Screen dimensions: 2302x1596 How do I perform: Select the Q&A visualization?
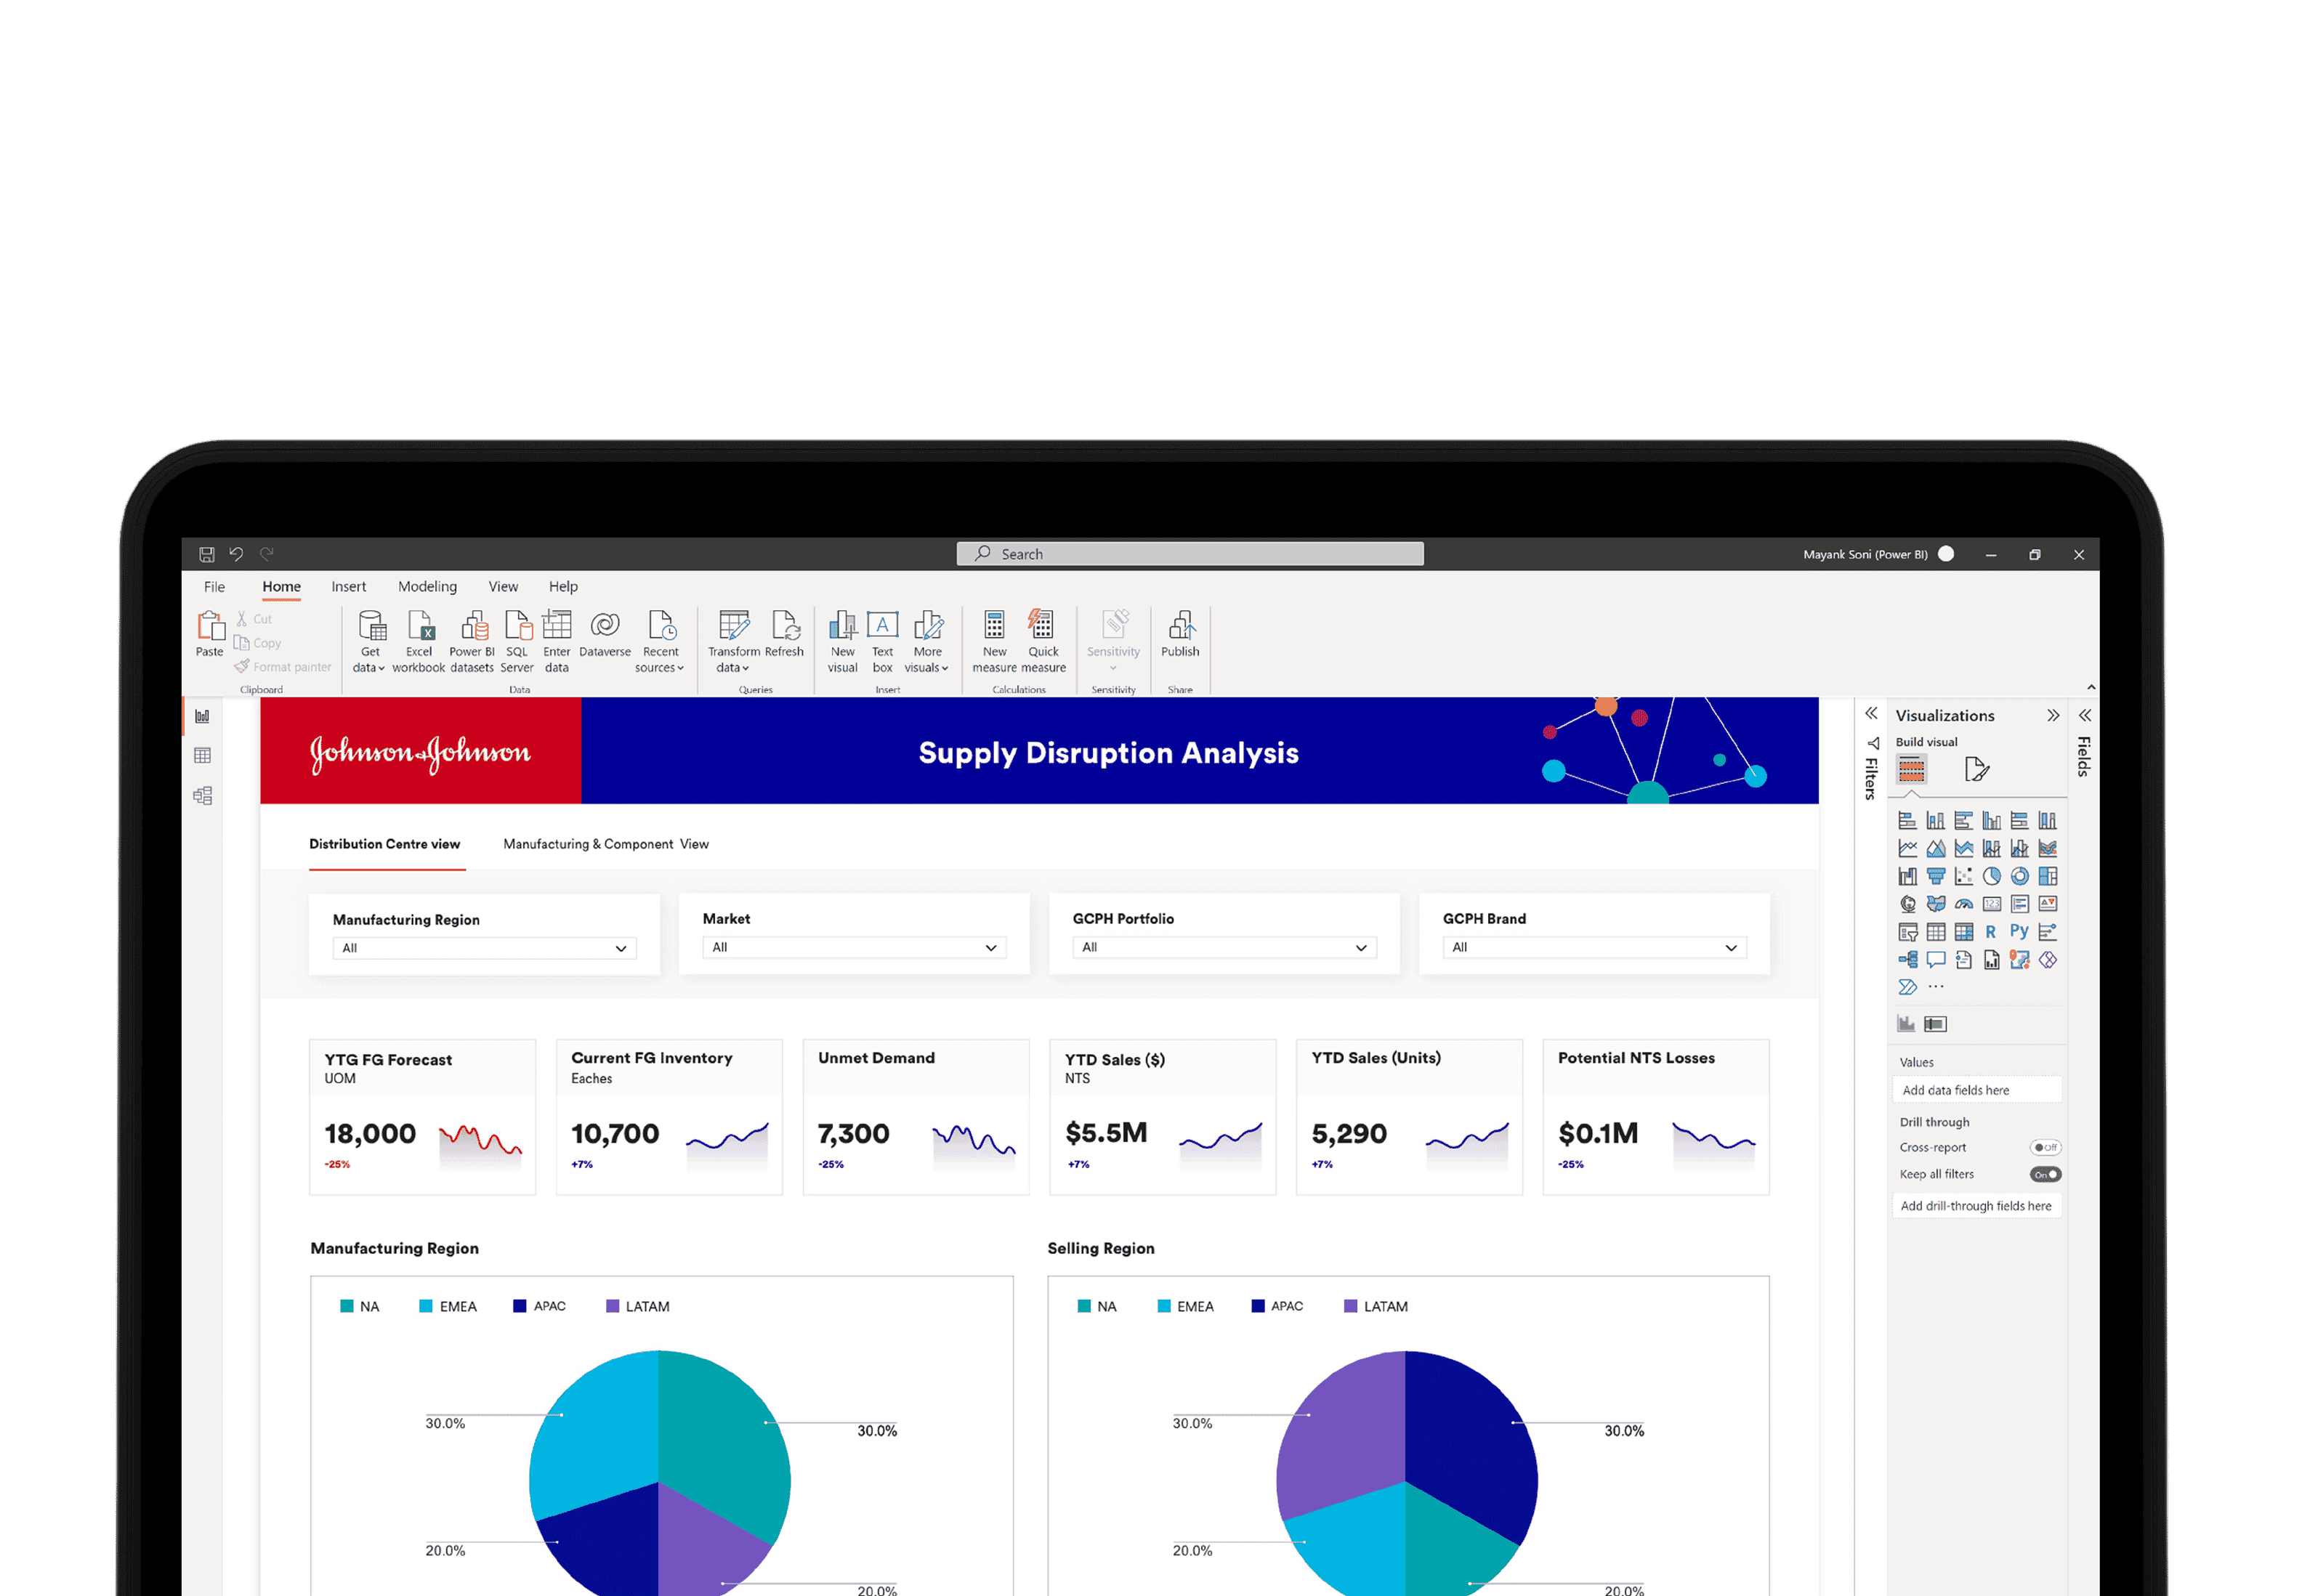point(1936,960)
